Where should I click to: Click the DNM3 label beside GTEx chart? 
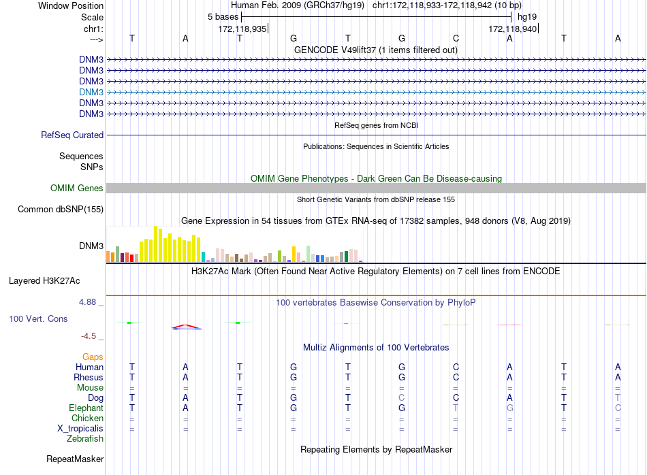click(x=91, y=246)
